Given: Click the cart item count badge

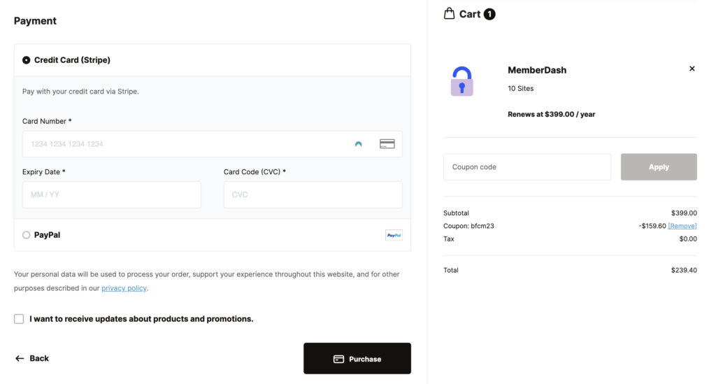Looking at the screenshot, I should click(x=489, y=14).
